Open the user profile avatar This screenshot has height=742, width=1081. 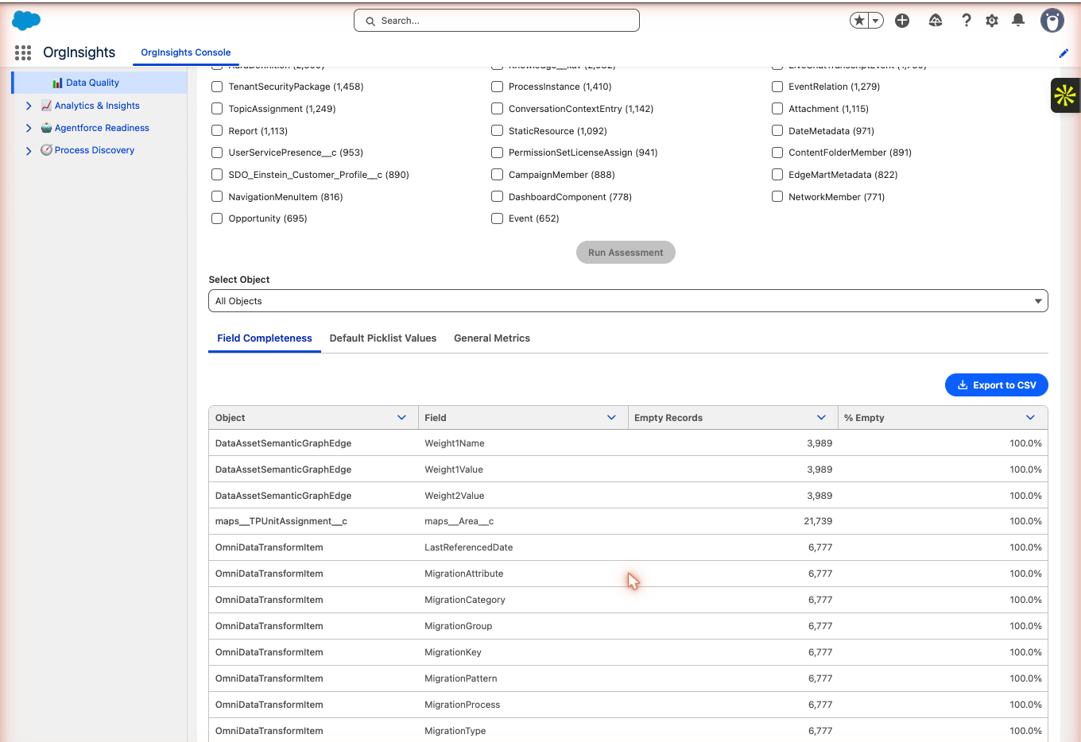click(1052, 21)
